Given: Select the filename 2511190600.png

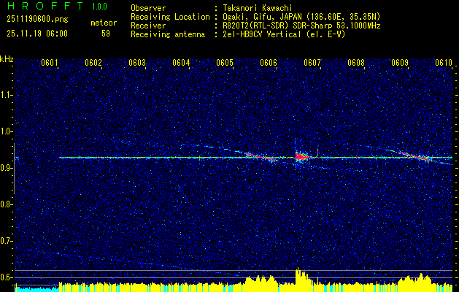Looking at the screenshot, I should (x=37, y=20).
